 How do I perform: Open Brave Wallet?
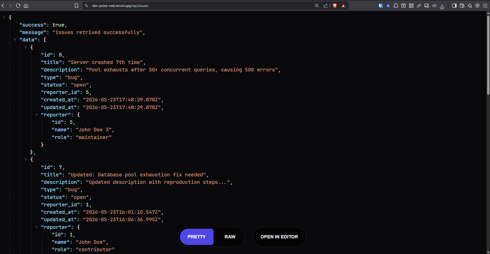pyautogui.click(x=462, y=6)
